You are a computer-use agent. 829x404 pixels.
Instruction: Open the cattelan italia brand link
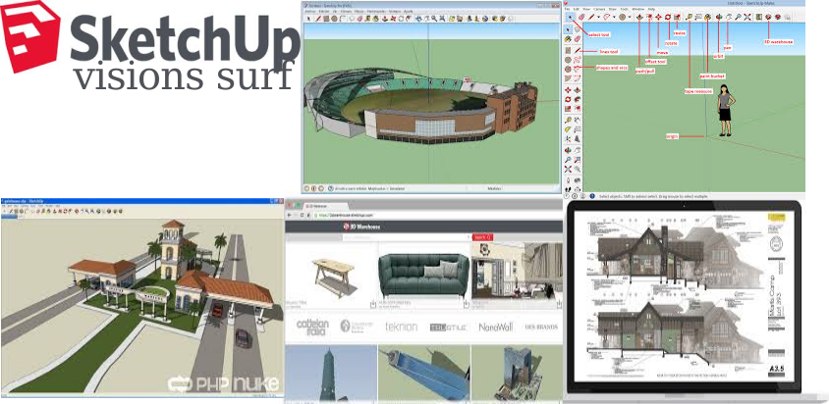(x=312, y=327)
